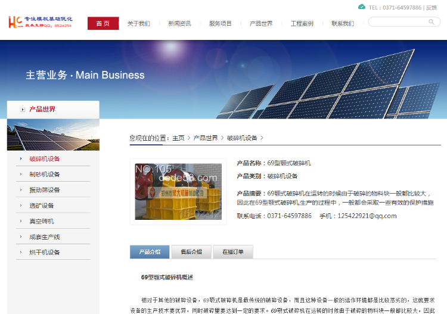
Task: Click the green cloud phone icon
Action: point(362,7)
